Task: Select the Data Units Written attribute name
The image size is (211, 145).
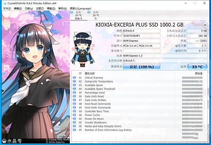Action: pos(95,100)
